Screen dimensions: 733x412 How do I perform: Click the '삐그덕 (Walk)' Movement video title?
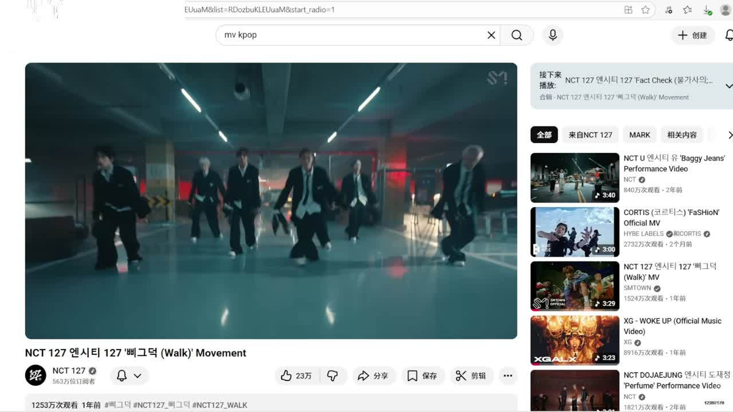coord(136,353)
